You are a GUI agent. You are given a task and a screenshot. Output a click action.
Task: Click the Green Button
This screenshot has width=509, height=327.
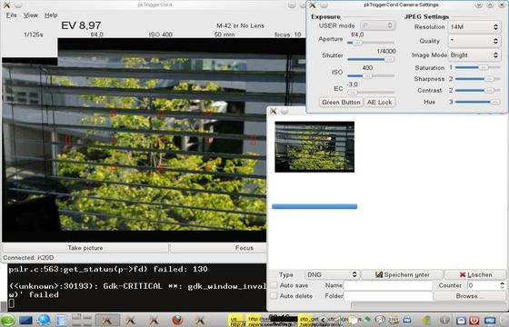(341, 102)
